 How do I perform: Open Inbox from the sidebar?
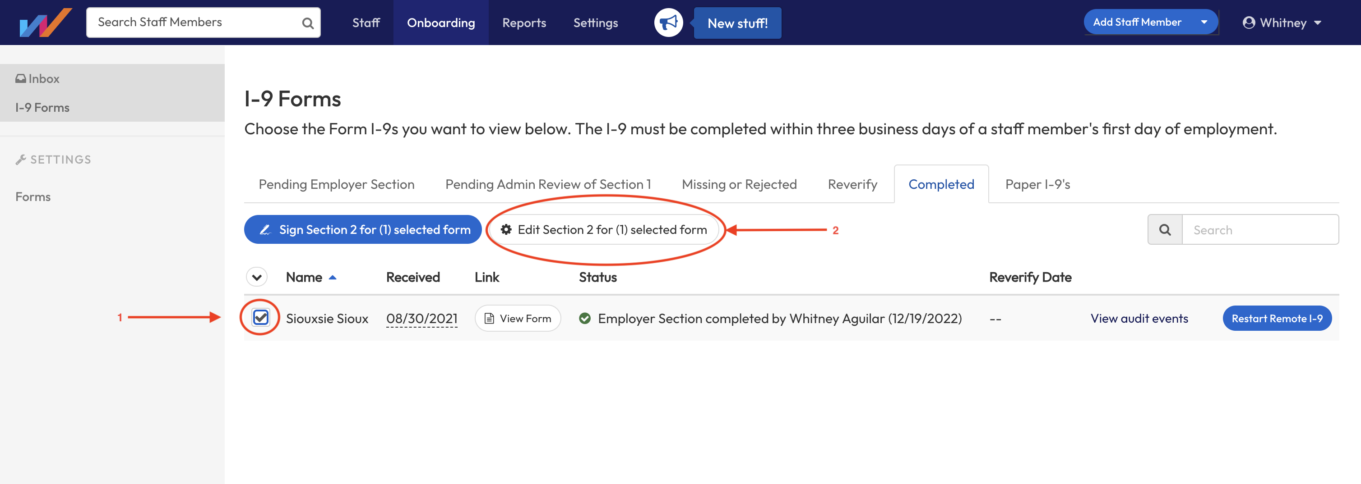pos(37,79)
